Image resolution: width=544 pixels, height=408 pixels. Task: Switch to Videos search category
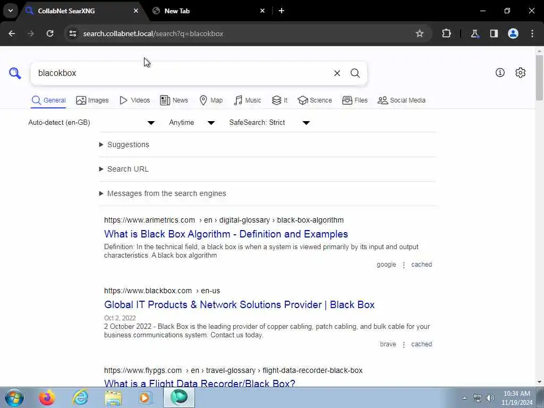coord(134,100)
